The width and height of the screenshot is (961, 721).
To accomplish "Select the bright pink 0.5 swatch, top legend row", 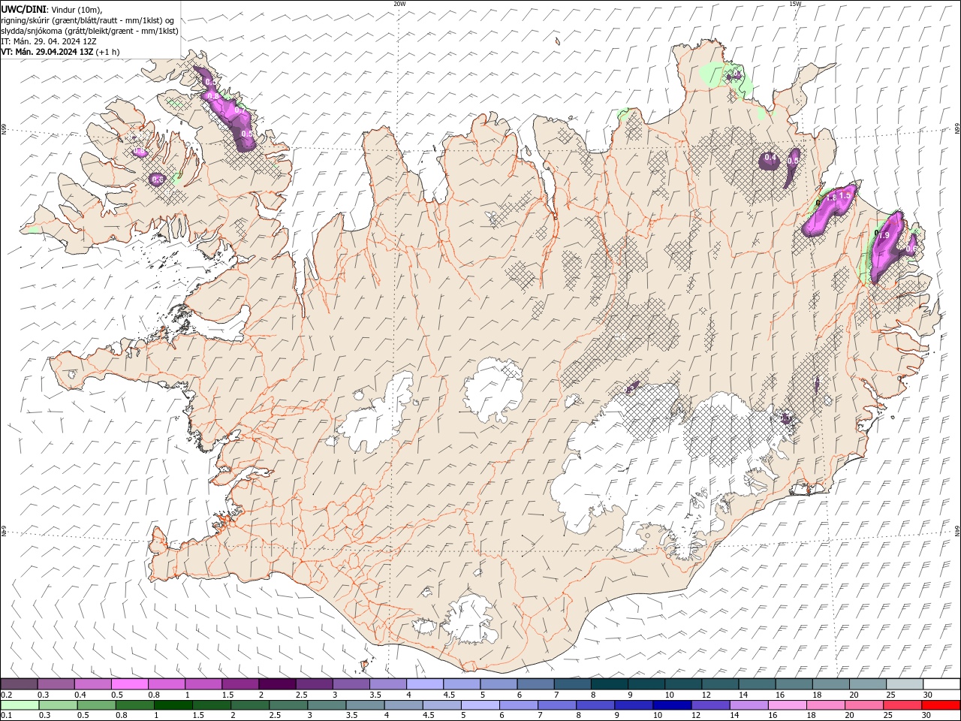I will pos(130,683).
